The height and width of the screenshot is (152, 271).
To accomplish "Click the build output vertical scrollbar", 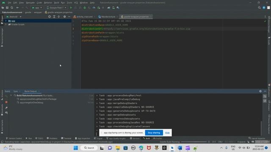I will (x=261, y=128).
